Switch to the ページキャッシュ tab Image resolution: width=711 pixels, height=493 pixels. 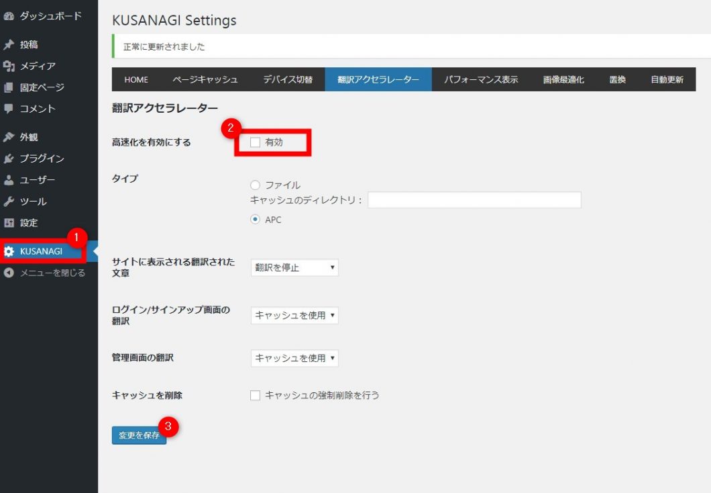205,79
